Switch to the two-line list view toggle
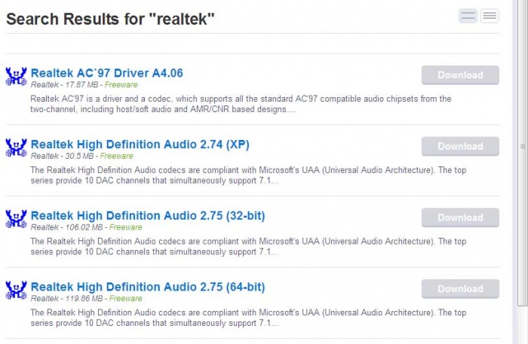Viewport: 528px width, 344px height. (468, 16)
